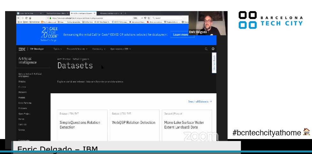The width and height of the screenshot is (312, 154).
Task: Open Articles in the sidebar
Action: [22, 81]
